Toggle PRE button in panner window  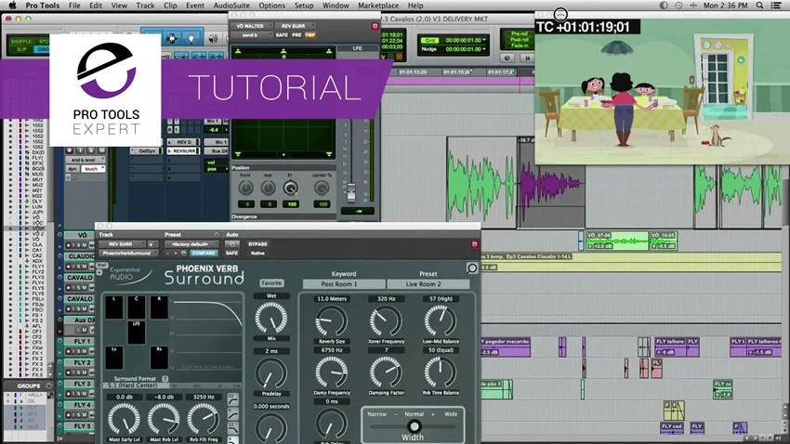[296, 34]
